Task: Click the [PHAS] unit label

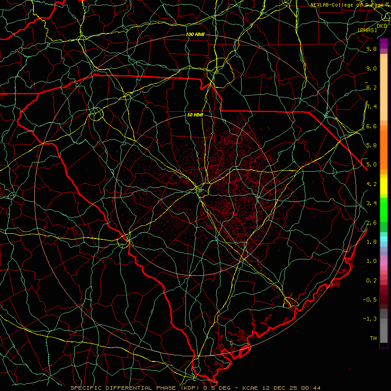Action: (x=367, y=30)
